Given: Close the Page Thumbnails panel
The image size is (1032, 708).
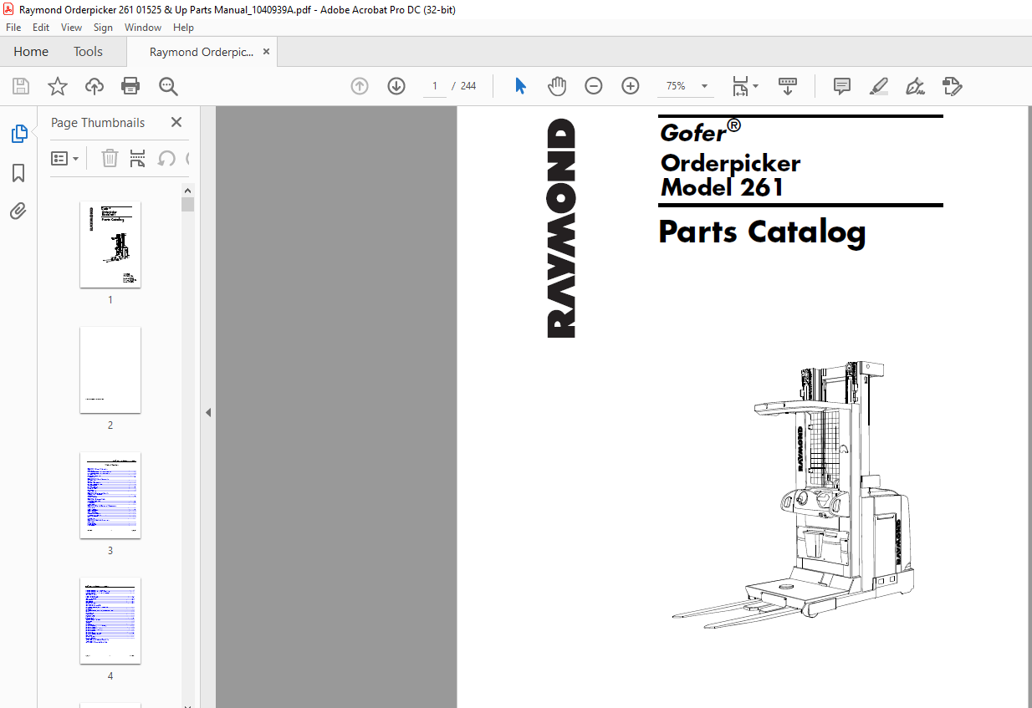Looking at the screenshot, I should (176, 122).
